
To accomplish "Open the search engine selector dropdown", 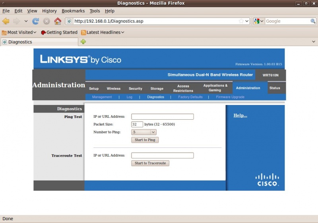I will (x=259, y=21).
